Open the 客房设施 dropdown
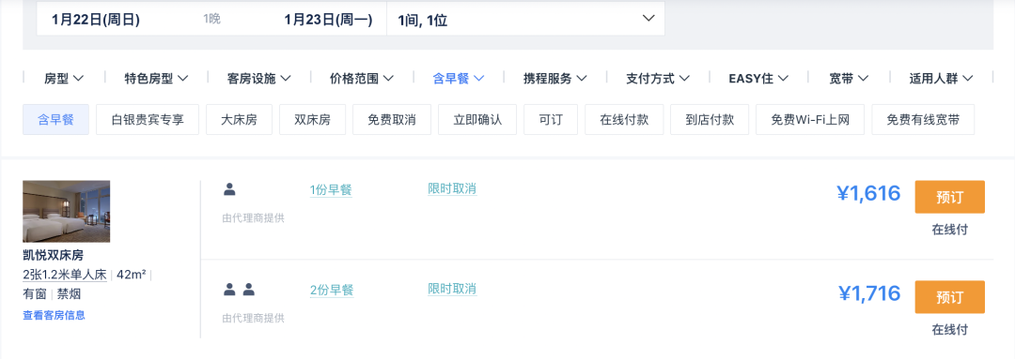The width and height of the screenshot is (1015, 359). 259,79
